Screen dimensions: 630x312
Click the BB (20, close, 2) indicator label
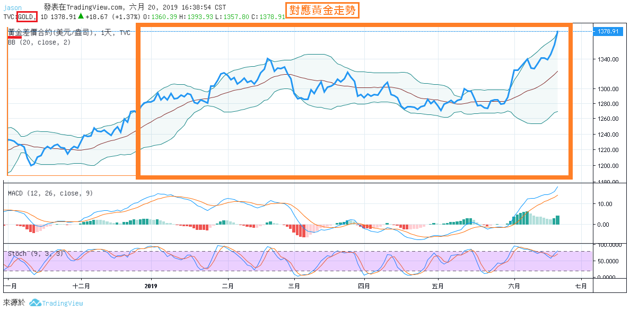click(x=39, y=42)
